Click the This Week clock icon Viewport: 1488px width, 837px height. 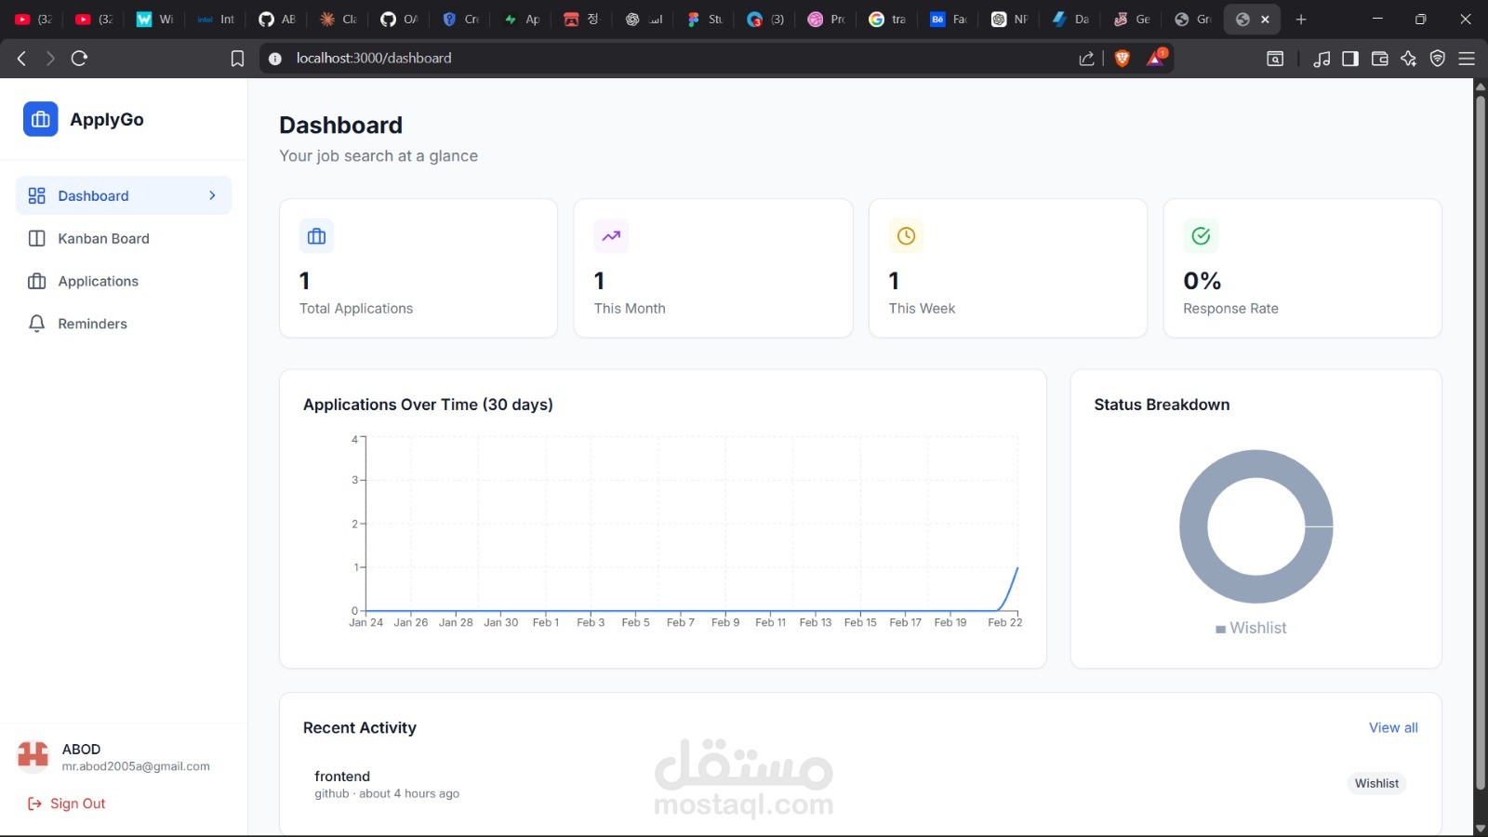click(x=906, y=236)
